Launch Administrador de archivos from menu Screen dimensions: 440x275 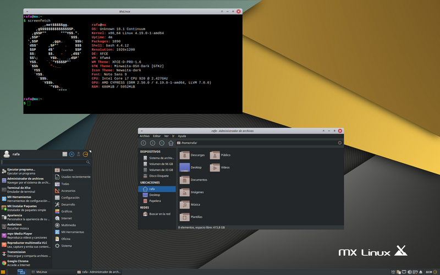pos(26,180)
